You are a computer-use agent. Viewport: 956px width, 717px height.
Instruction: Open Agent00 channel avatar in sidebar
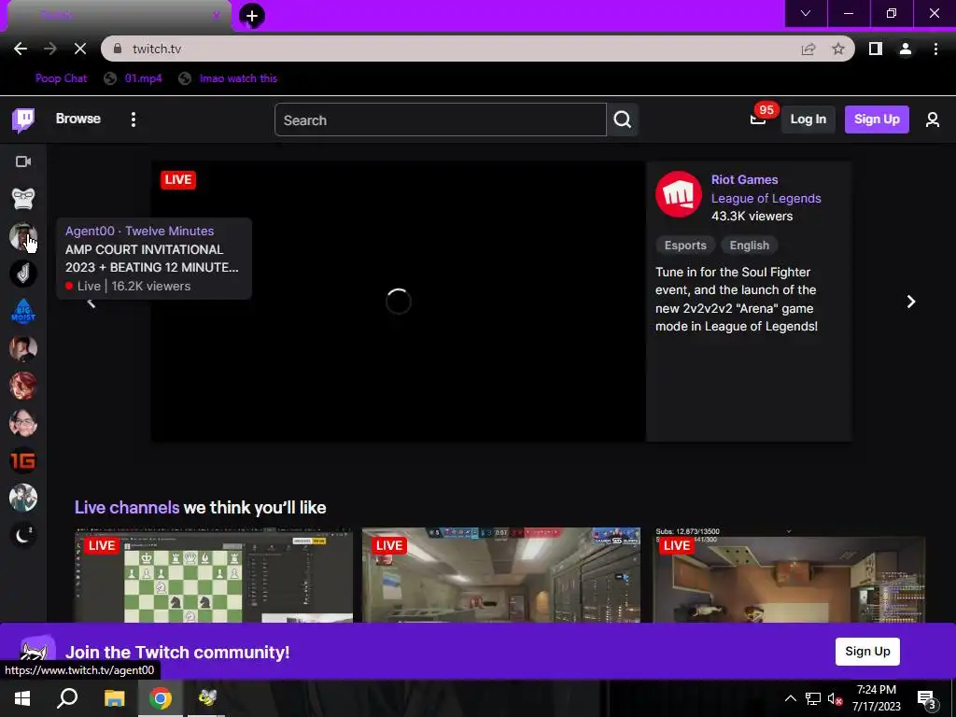pyautogui.click(x=23, y=236)
